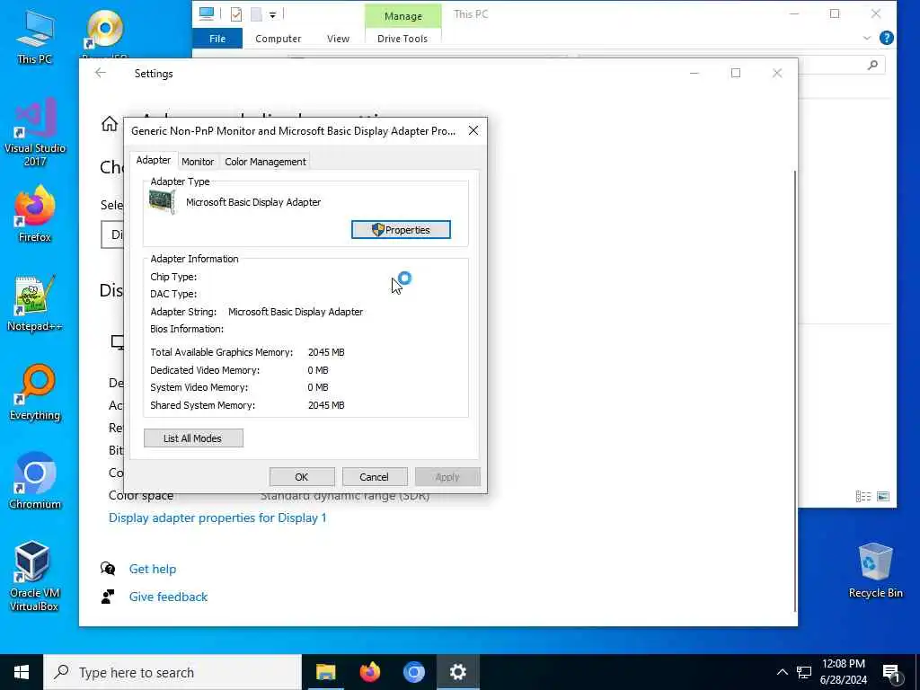Open the Recycle Bin
Screen dimensions: 920x690
(875, 571)
